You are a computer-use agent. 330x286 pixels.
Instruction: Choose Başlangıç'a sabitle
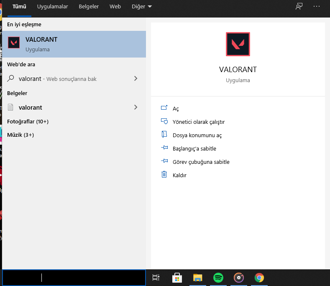pos(194,148)
